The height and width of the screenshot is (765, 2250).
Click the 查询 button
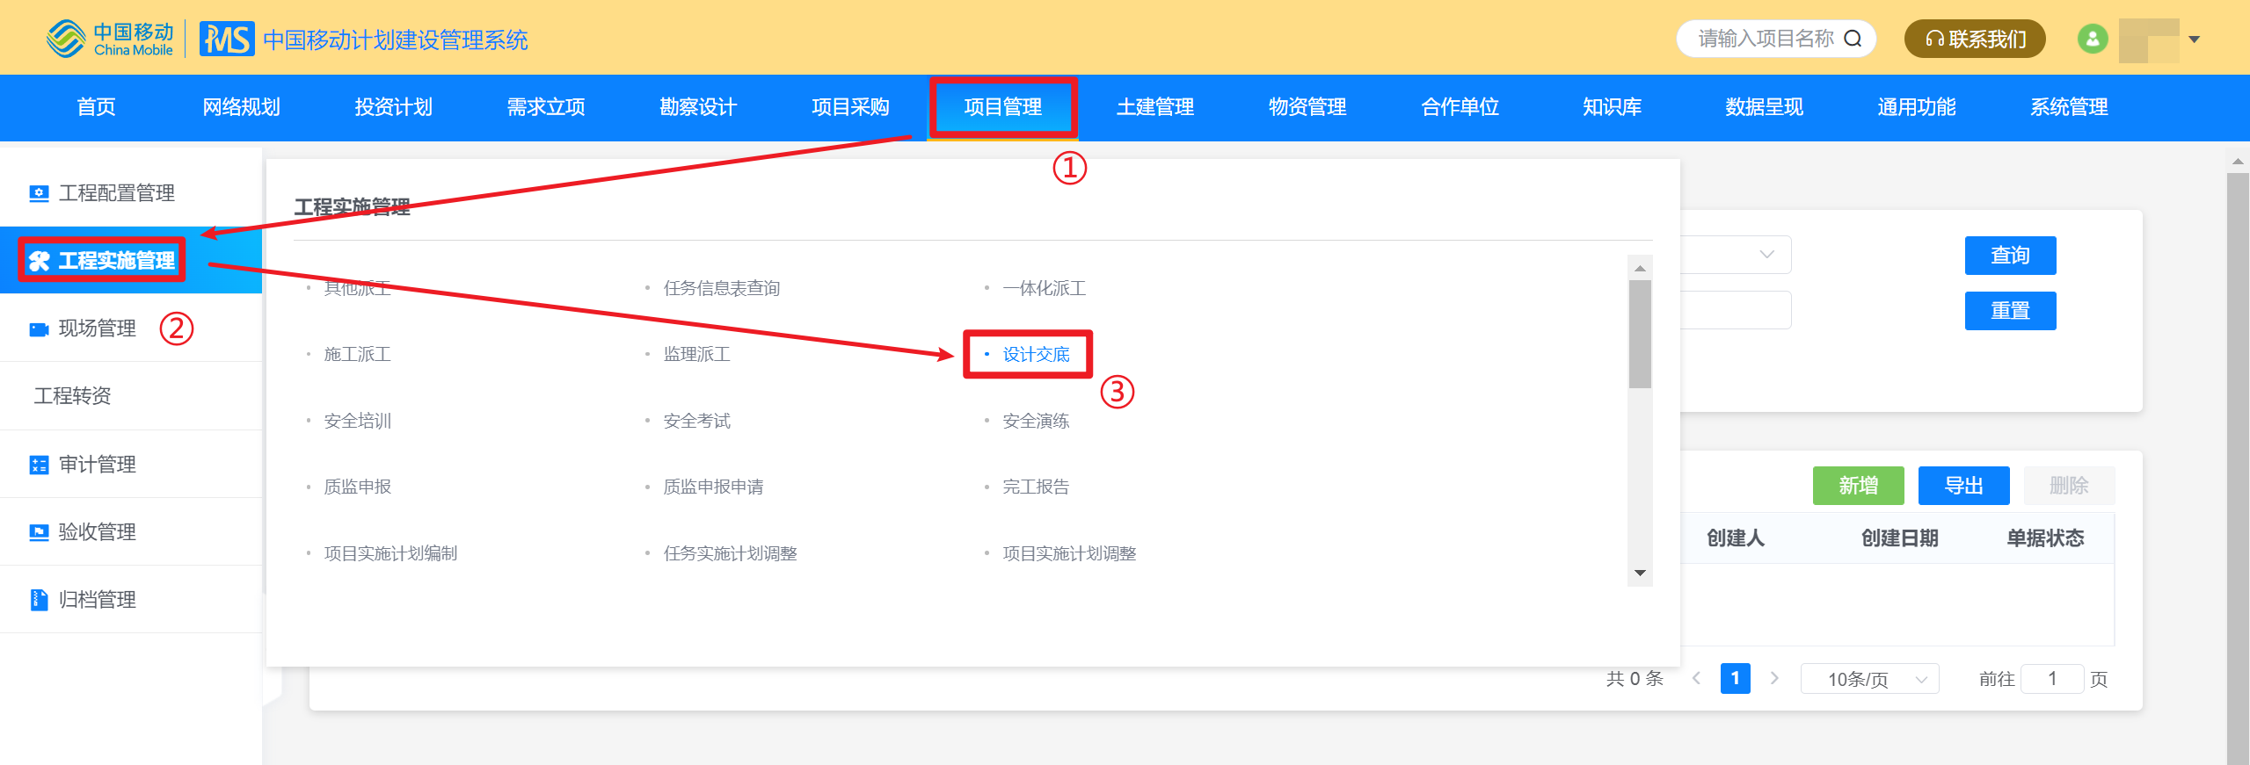(2010, 256)
